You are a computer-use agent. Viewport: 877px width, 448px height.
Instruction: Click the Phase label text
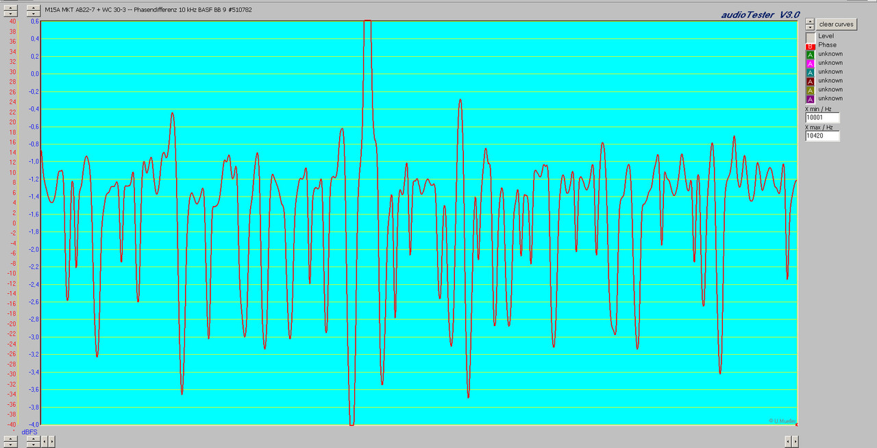click(x=827, y=45)
